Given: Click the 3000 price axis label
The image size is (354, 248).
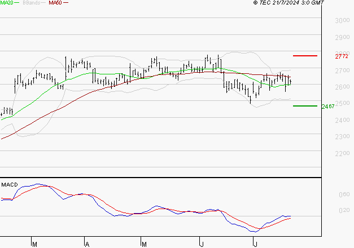Looking at the screenshot, I should point(342,20).
